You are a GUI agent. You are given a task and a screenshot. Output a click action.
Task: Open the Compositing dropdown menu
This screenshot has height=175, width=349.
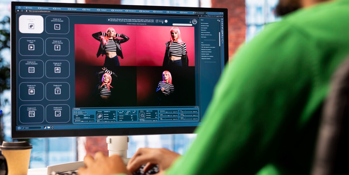click(107, 111)
